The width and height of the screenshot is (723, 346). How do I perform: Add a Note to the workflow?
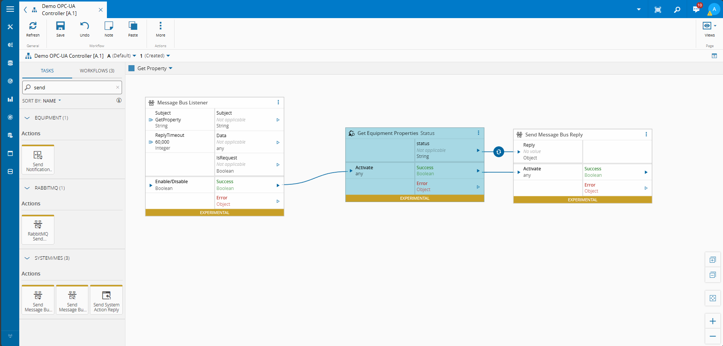109,29
